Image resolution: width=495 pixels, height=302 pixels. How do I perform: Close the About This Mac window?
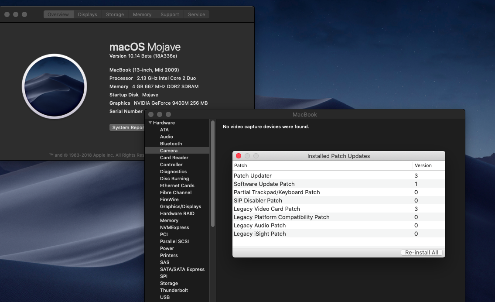(7, 14)
